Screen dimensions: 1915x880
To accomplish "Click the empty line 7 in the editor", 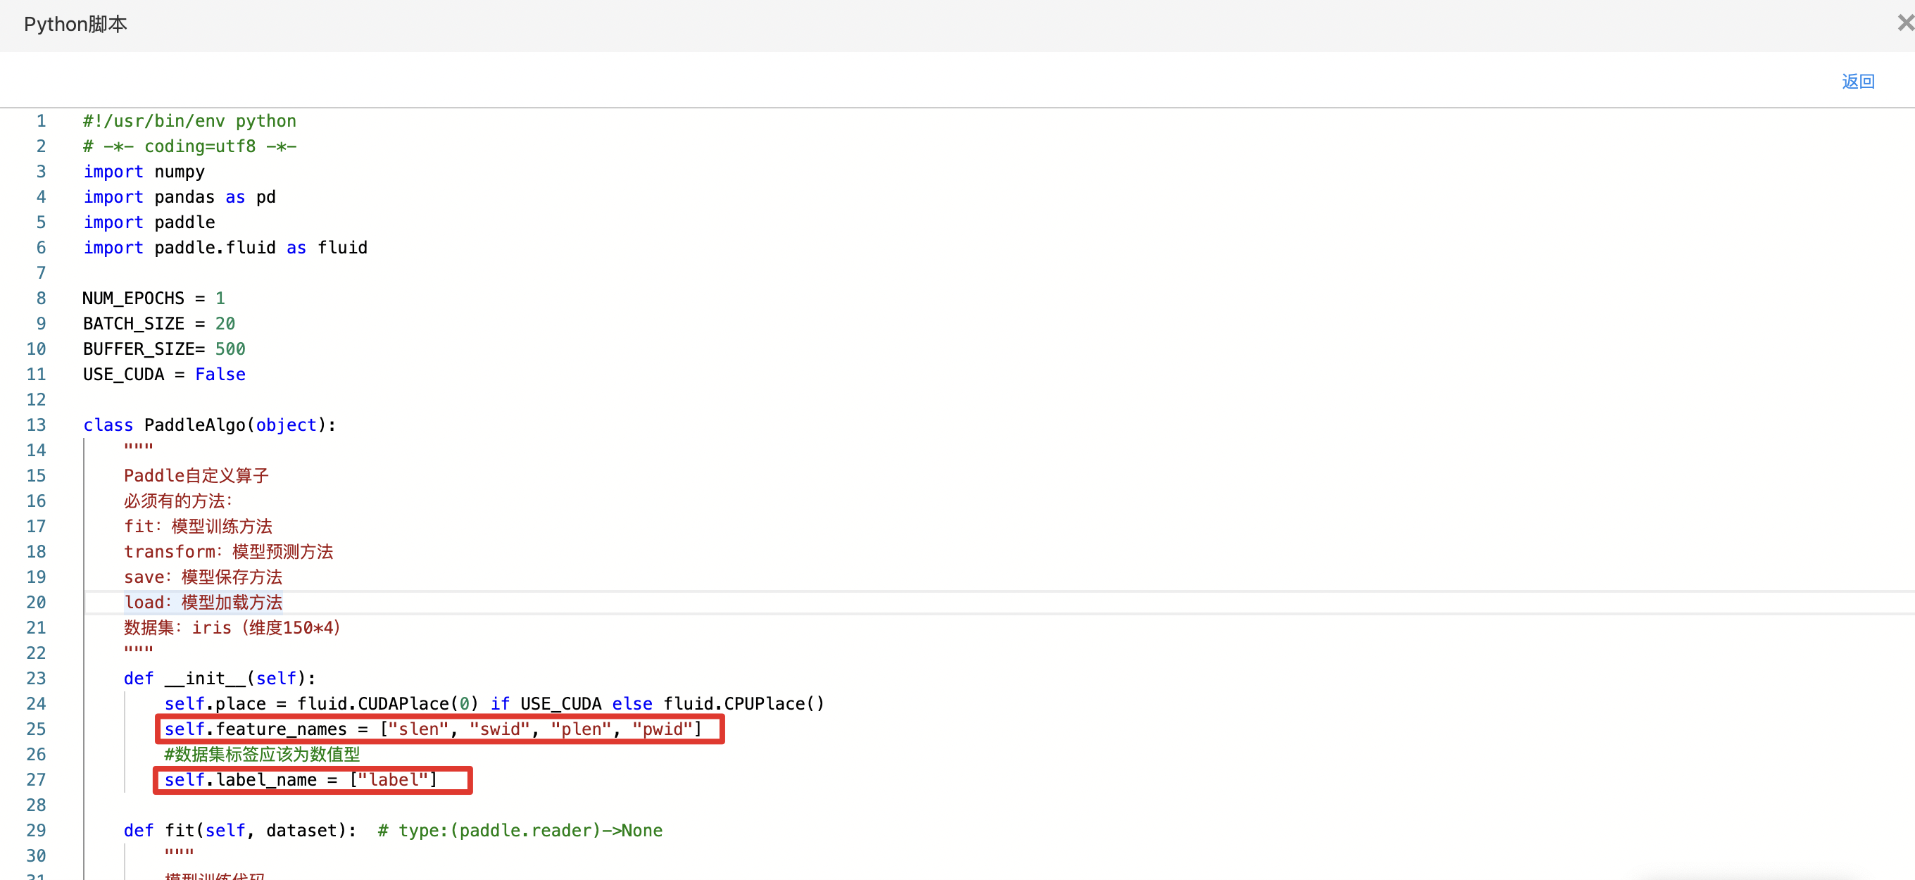I will (998, 272).
